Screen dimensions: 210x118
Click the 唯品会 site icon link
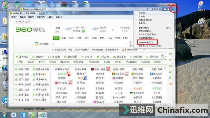coord(95,102)
